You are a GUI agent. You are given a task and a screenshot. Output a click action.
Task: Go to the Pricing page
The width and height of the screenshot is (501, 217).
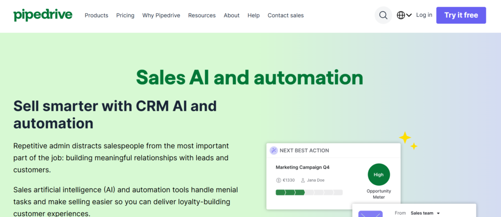coord(125,15)
